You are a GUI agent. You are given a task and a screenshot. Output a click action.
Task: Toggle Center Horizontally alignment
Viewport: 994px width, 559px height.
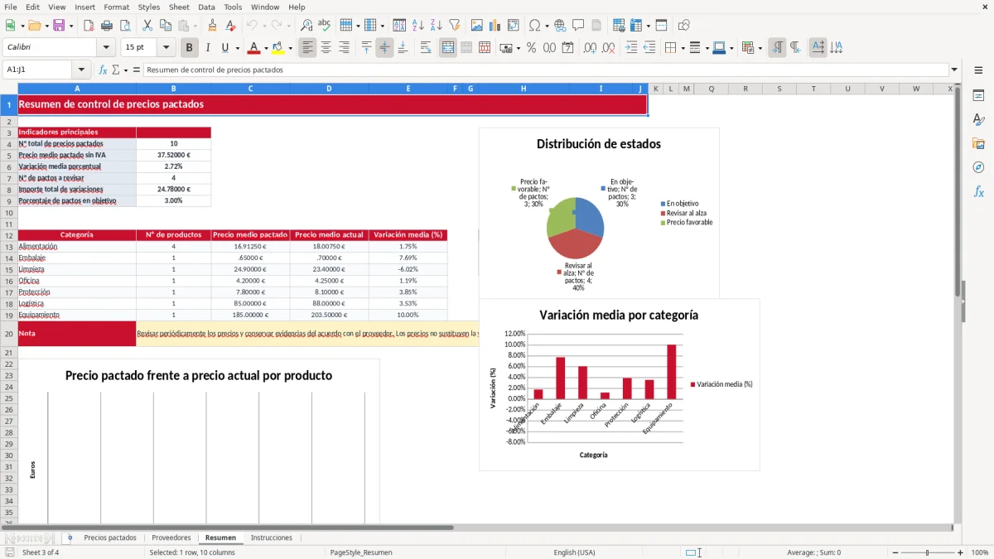326,48
